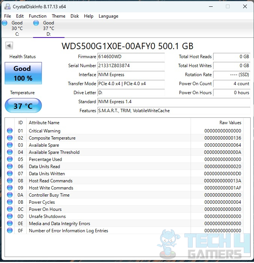The image size is (254, 263).
Task: Select the Percentage Used attribute name
Action: (x=45, y=159)
